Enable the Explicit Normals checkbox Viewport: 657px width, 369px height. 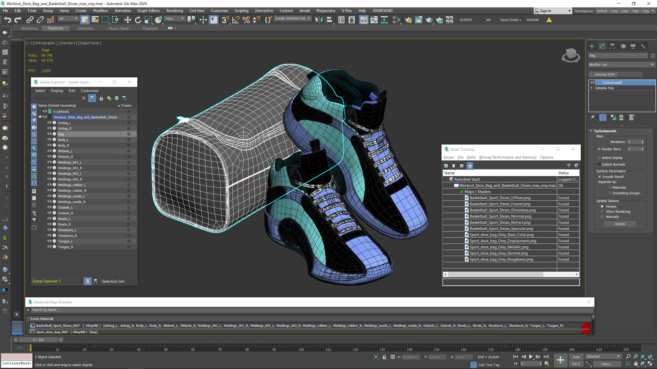point(599,164)
